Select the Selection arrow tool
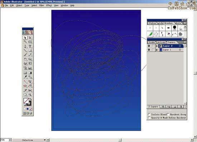 click(x=25, y=38)
